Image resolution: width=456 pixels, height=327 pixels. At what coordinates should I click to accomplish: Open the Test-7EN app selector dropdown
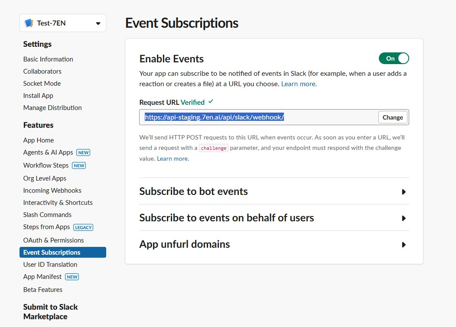(63, 23)
